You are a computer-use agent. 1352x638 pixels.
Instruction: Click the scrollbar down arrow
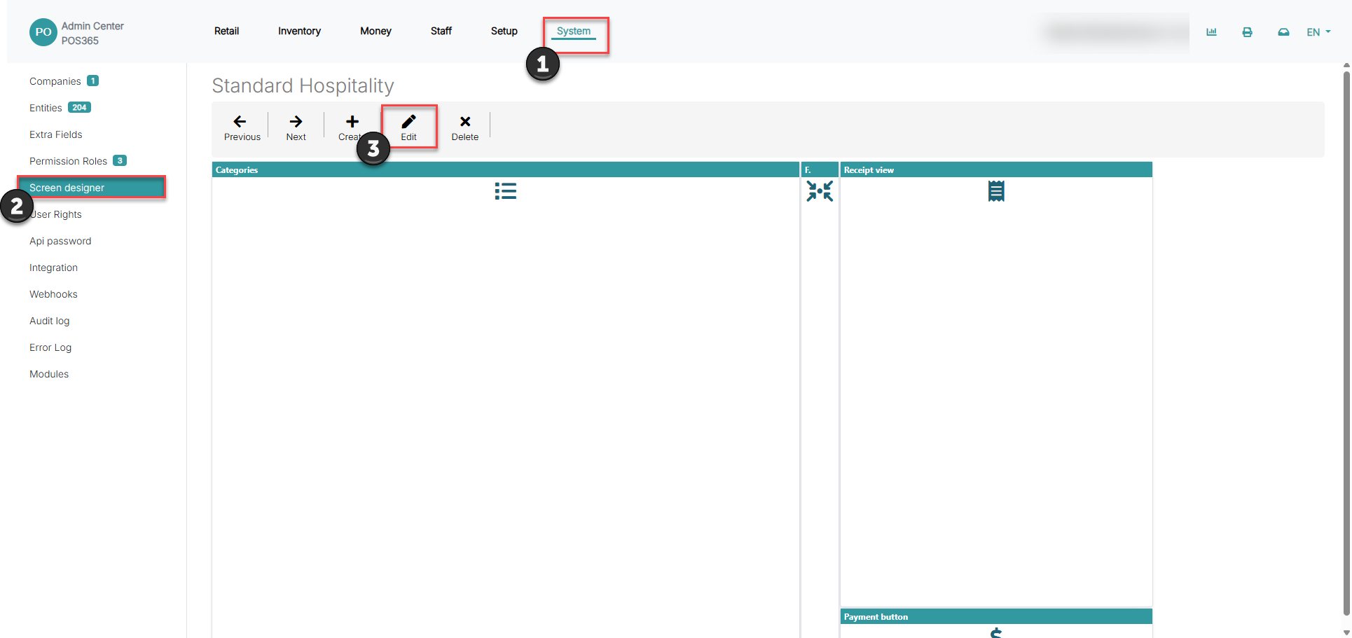click(x=1346, y=632)
